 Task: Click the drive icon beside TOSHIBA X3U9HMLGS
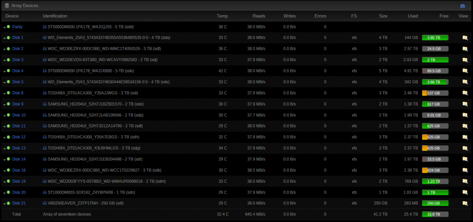[44, 148]
